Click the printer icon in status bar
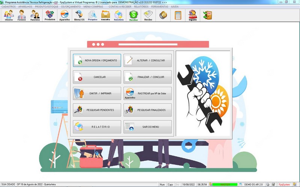The height and width of the screenshot is (187, 300). [x=268, y=184]
